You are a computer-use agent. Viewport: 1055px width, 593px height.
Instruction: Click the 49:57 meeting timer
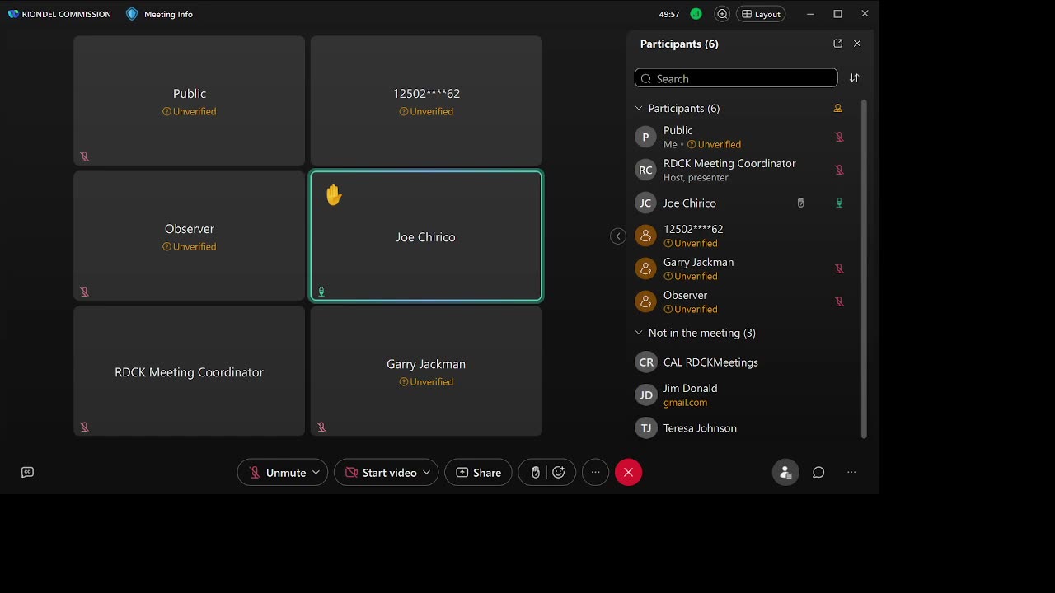tap(669, 14)
